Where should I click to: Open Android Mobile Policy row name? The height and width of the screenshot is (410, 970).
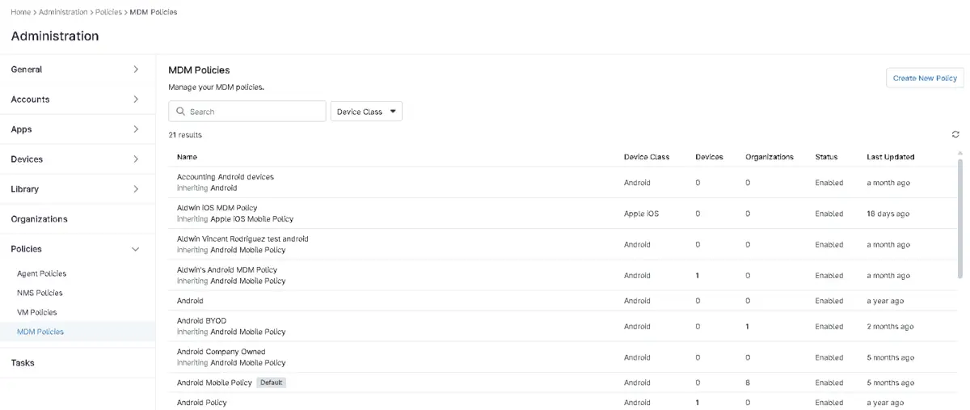214,383
